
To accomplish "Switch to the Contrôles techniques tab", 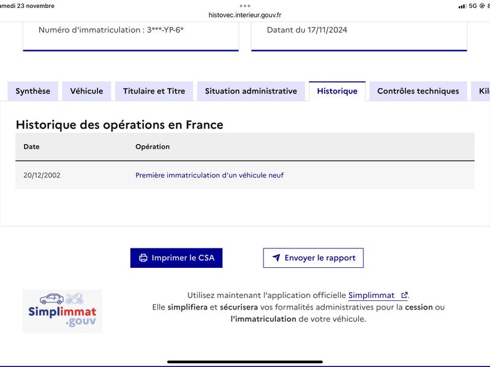I will coord(418,91).
